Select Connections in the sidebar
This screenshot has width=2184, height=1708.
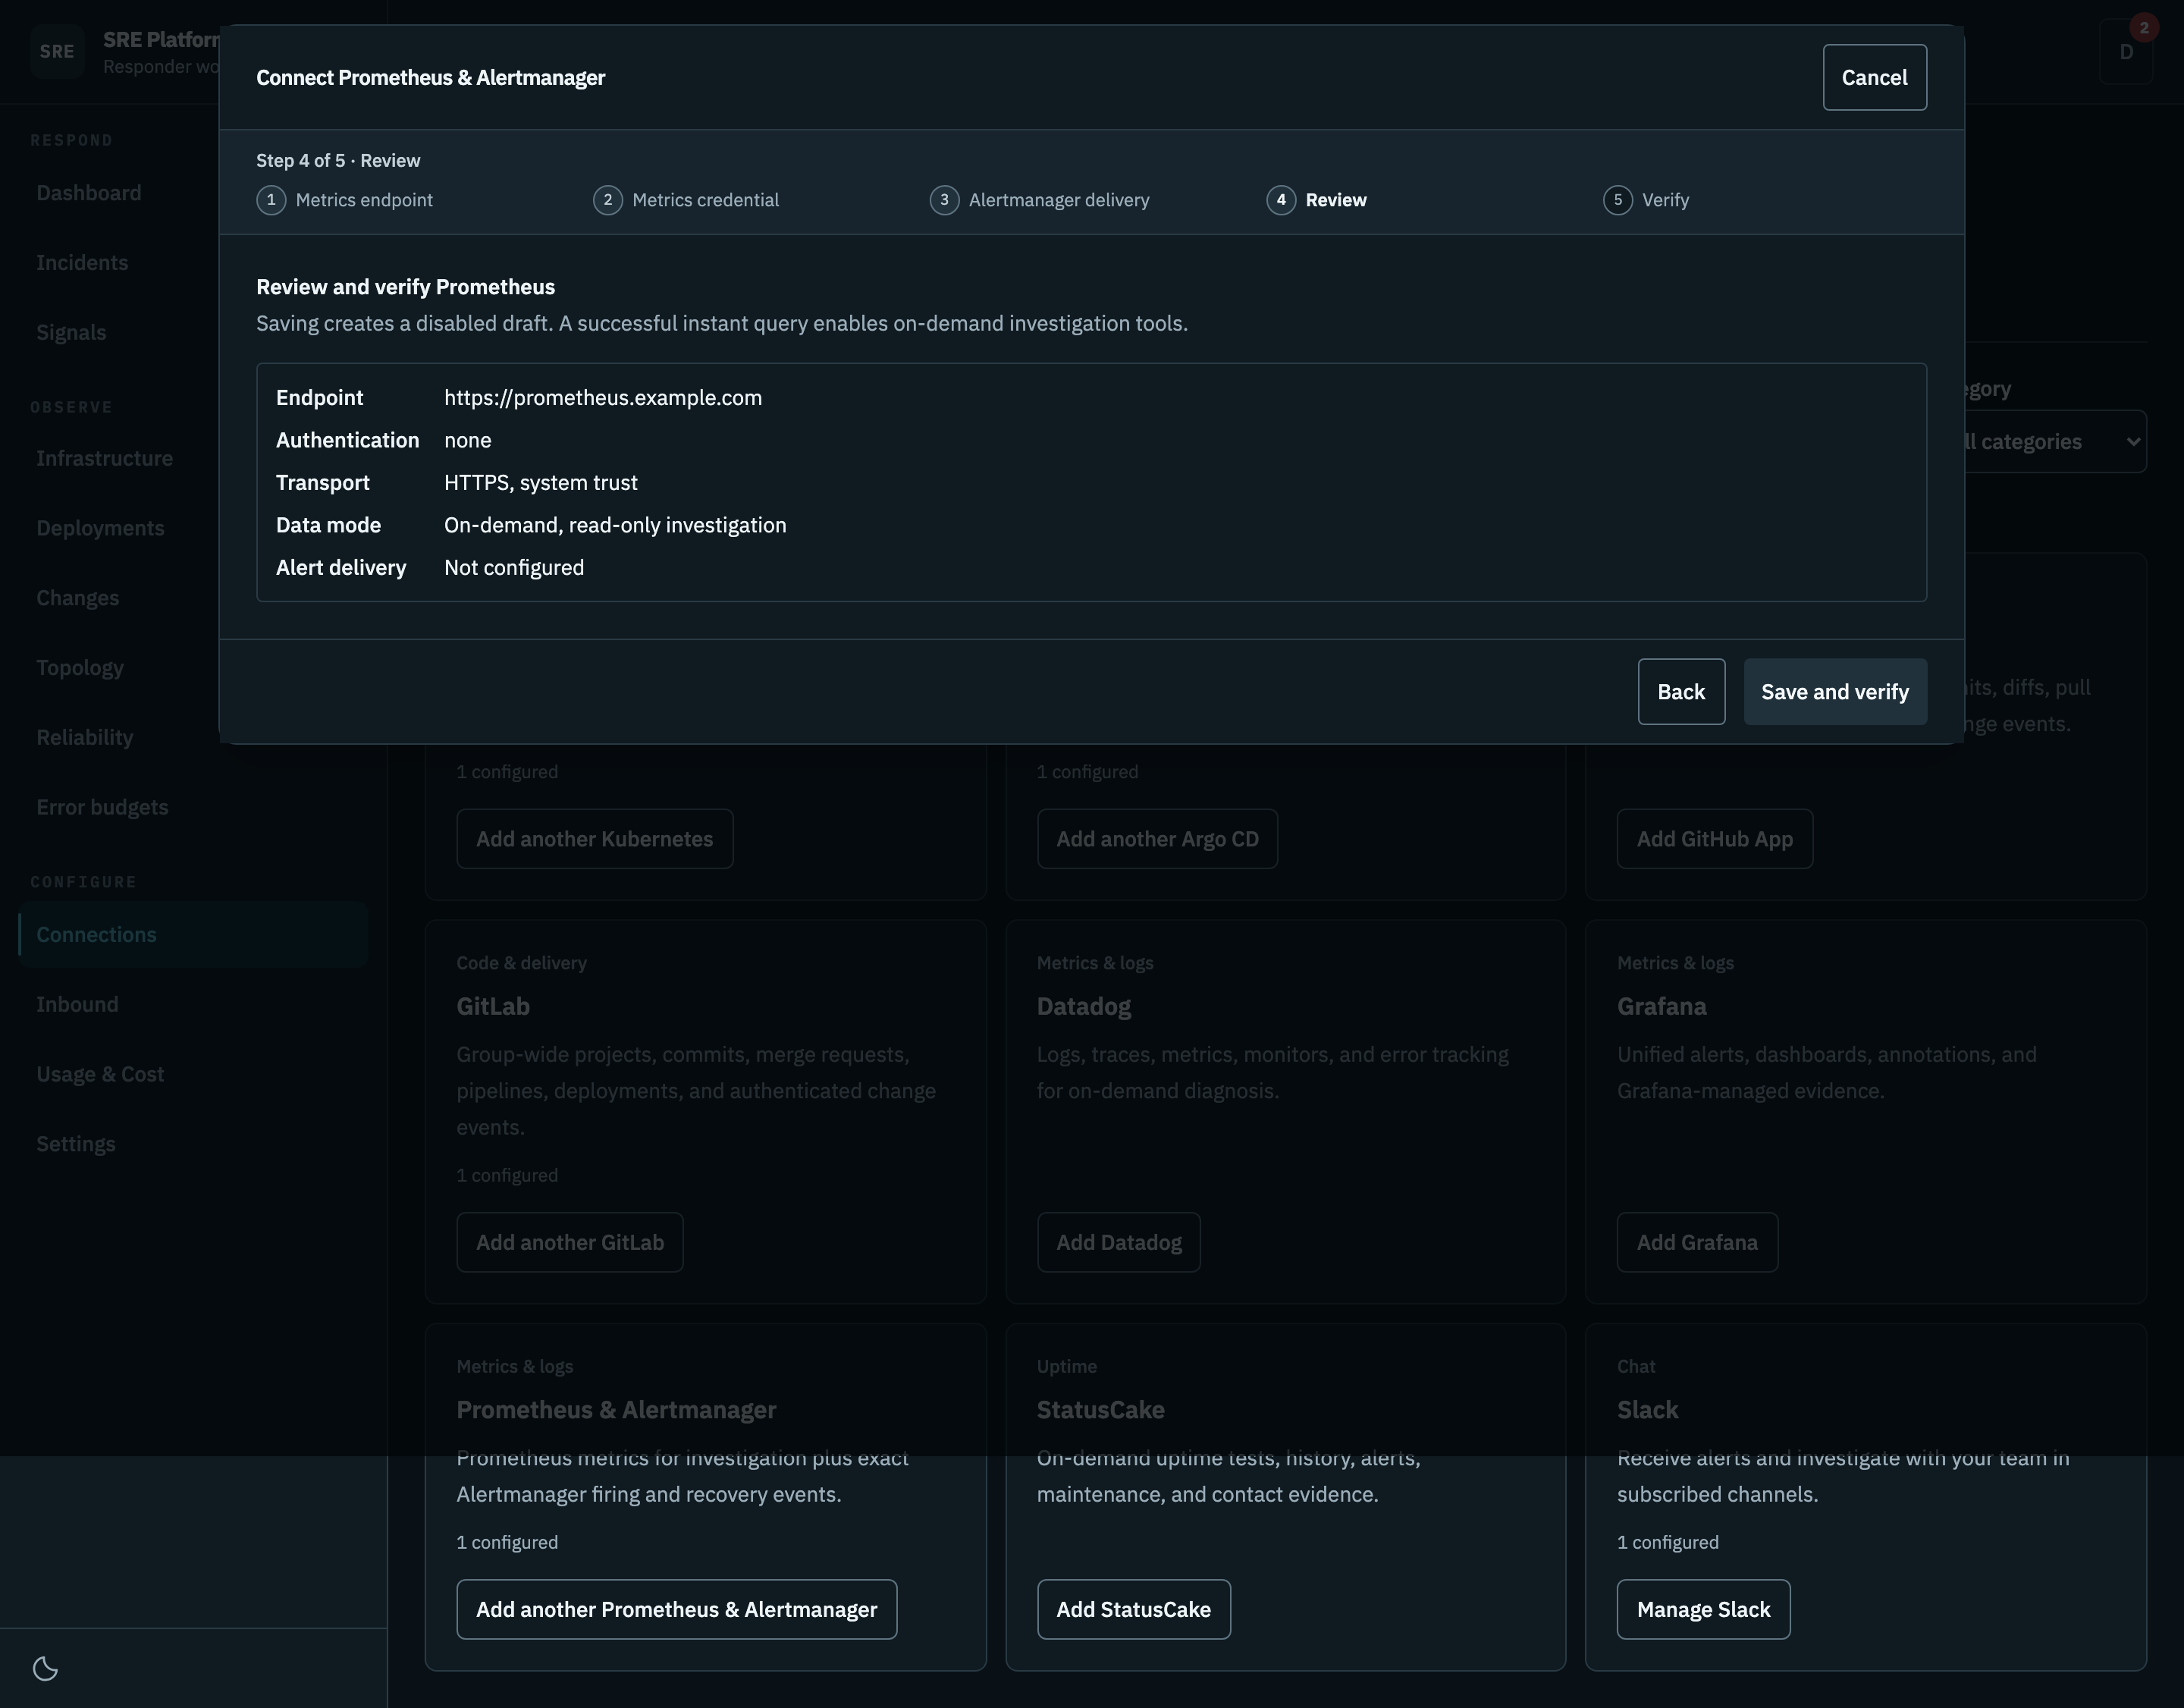[193, 935]
